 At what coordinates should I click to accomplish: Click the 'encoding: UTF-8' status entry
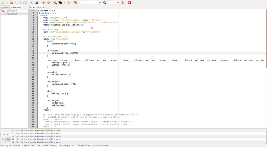[67, 146]
